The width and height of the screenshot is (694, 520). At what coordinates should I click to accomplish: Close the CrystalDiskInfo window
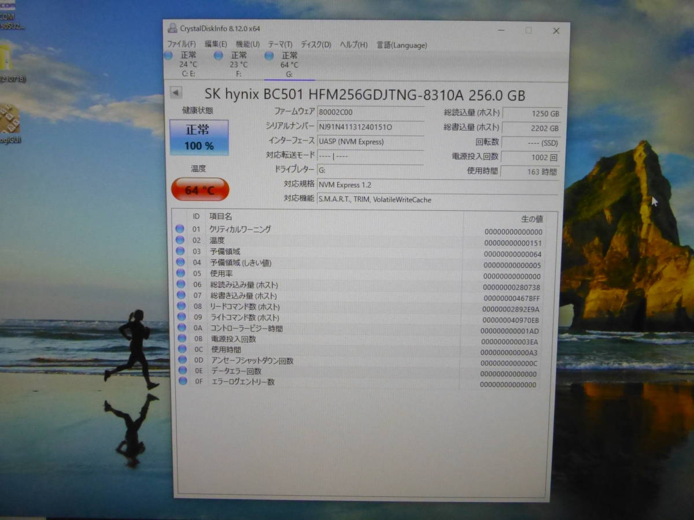(x=556, y=31)
